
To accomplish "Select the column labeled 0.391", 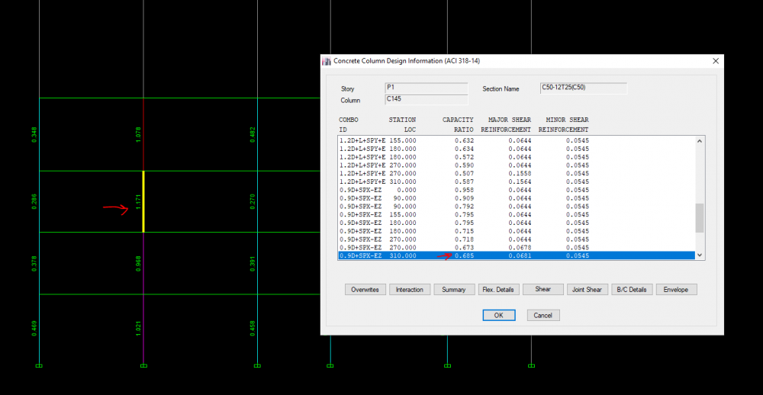I will (257, 263).
